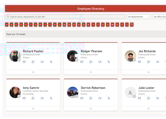Filter employees by letter P
166x119 pixels.
pos(79,25)
